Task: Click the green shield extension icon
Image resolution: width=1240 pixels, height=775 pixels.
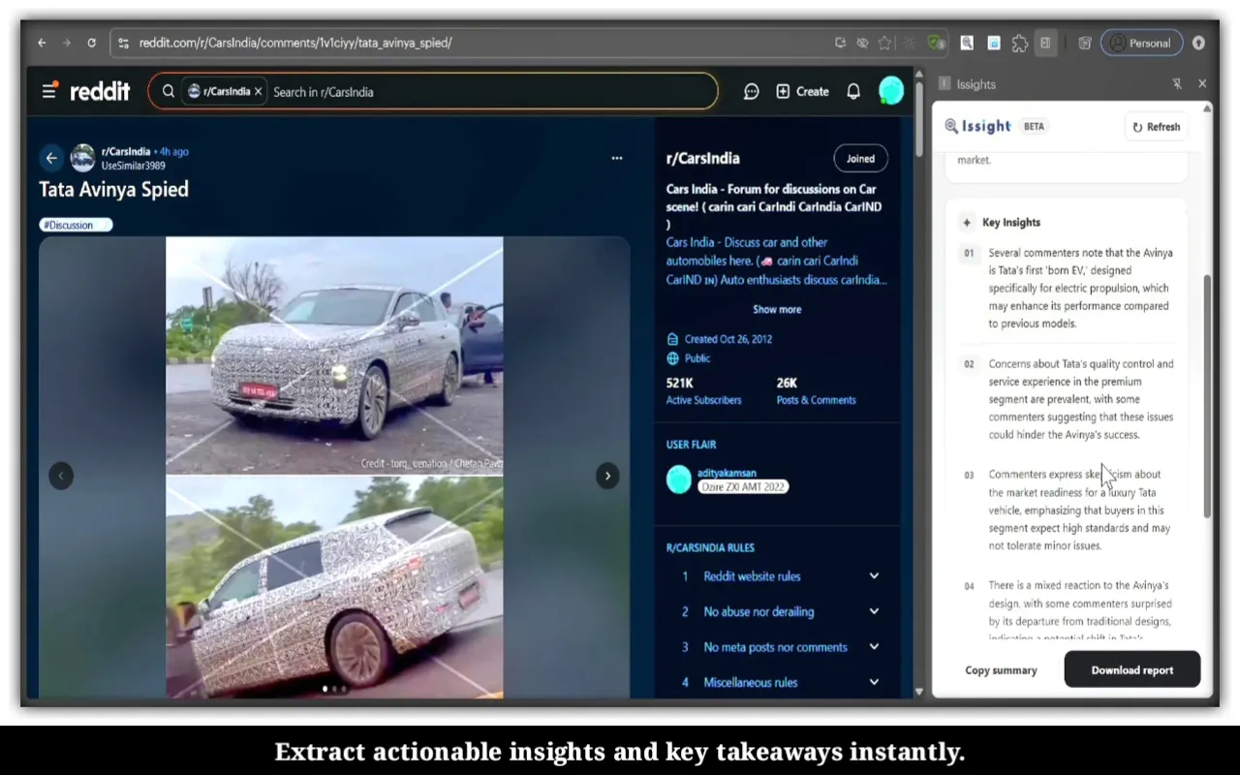Action: [x=936, y=43]
